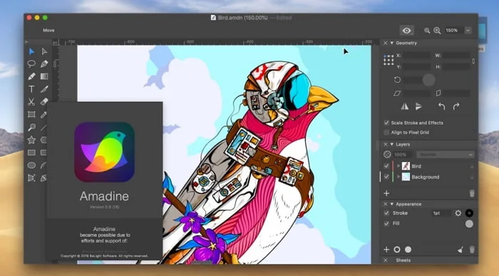Expand the Bird layer contents
This screenshot has height=276, width=499.
tap(398, 166)
